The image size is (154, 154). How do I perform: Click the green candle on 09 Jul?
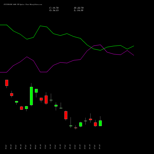[x=36, y=91]
